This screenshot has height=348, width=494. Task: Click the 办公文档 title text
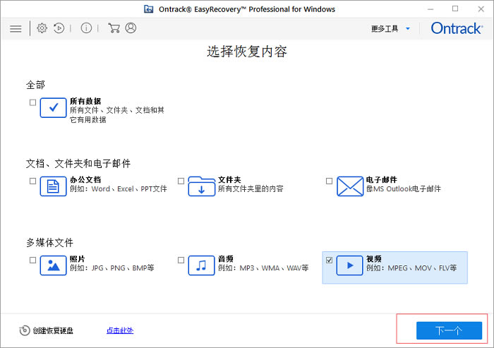85,180
